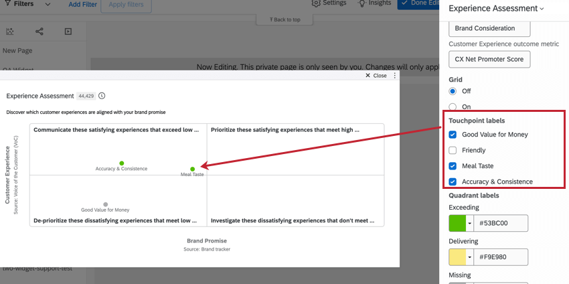Click the info icon next to 44,429
Screen dimensions: 569x284
pyautogui.click(x=102, y=96)
